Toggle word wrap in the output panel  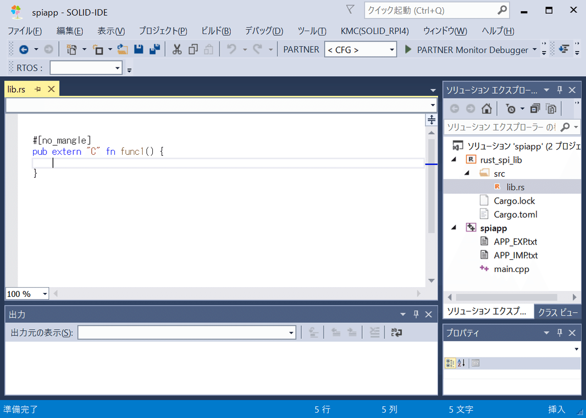(397, 333)
